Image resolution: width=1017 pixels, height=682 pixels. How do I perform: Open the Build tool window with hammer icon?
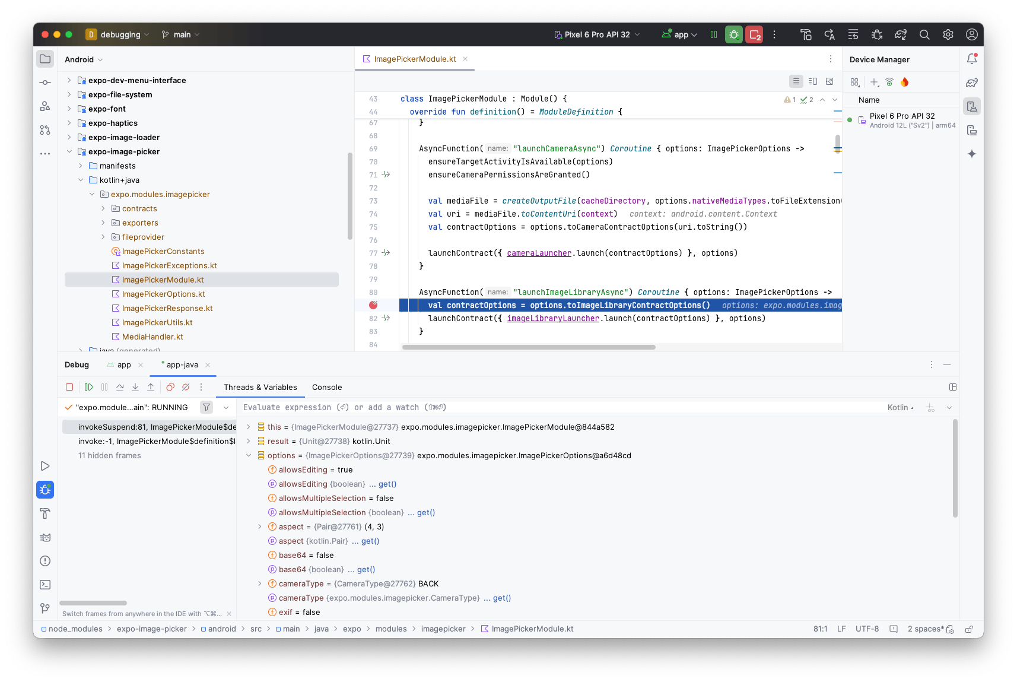pyautogui.click(x=45, y=514)
